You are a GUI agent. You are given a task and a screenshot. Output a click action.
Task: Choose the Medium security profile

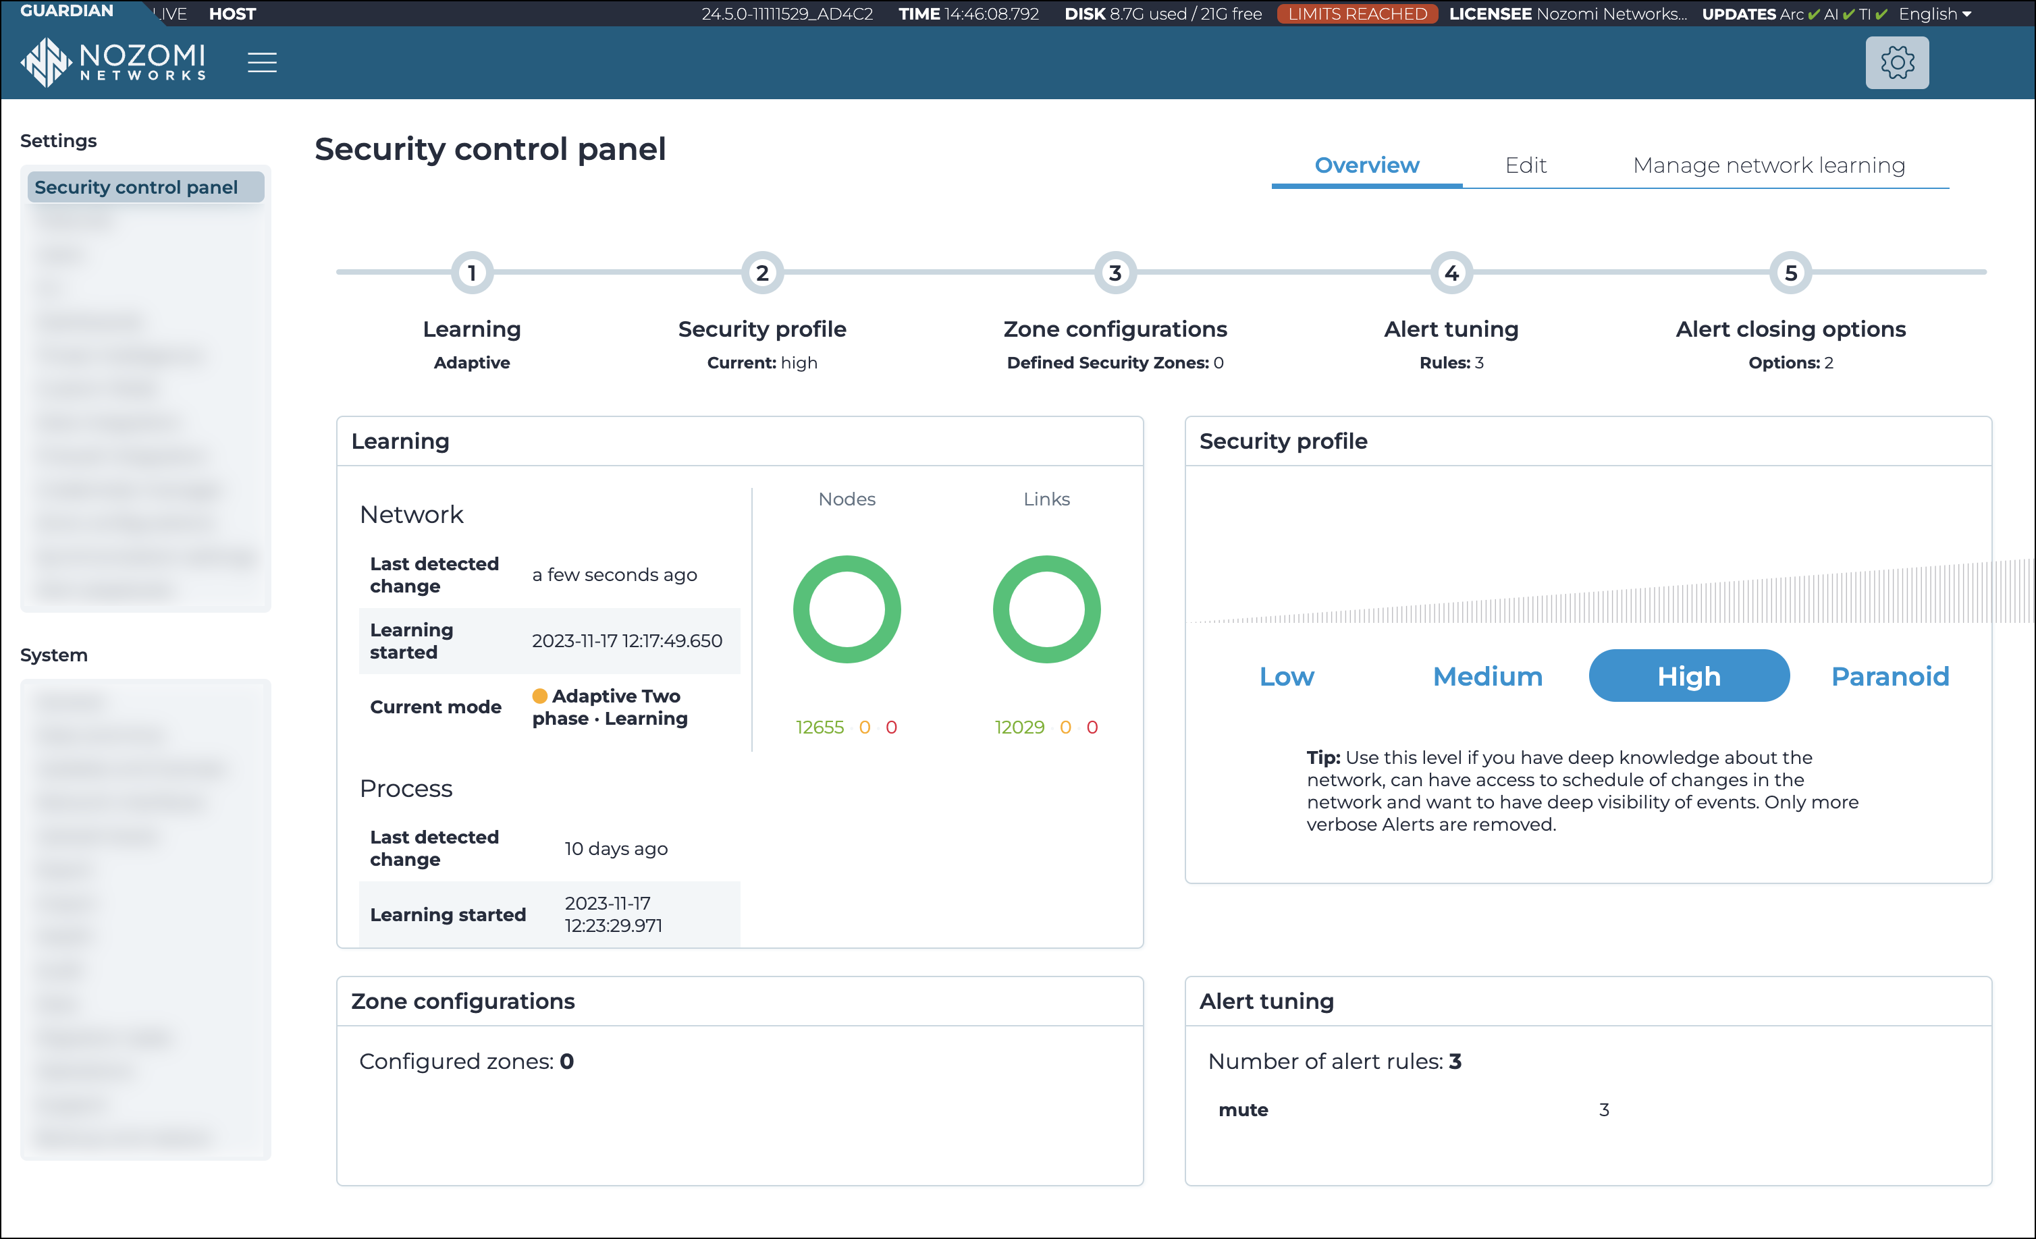point(1487,676)
